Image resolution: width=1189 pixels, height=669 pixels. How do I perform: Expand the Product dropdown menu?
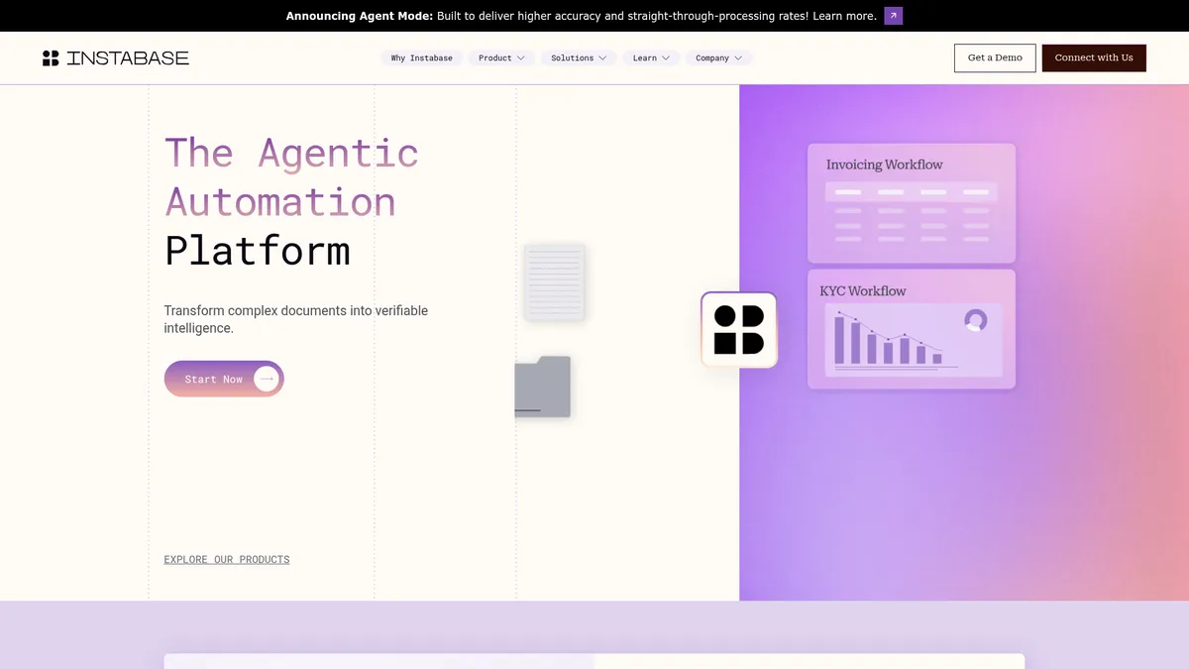pos(501,57)
